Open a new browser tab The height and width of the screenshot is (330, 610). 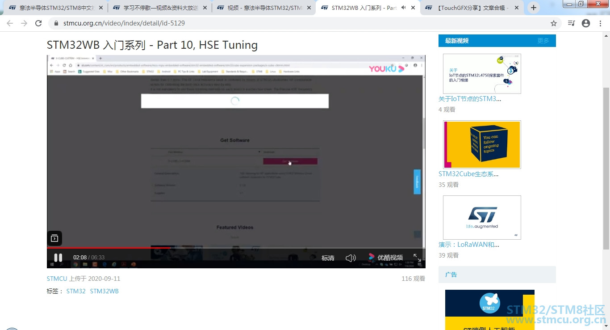533,8
